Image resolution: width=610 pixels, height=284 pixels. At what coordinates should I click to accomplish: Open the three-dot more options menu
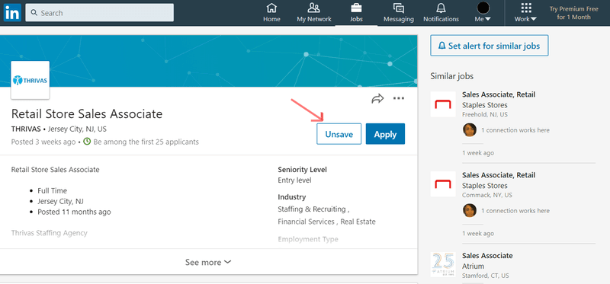pos(398,99)
